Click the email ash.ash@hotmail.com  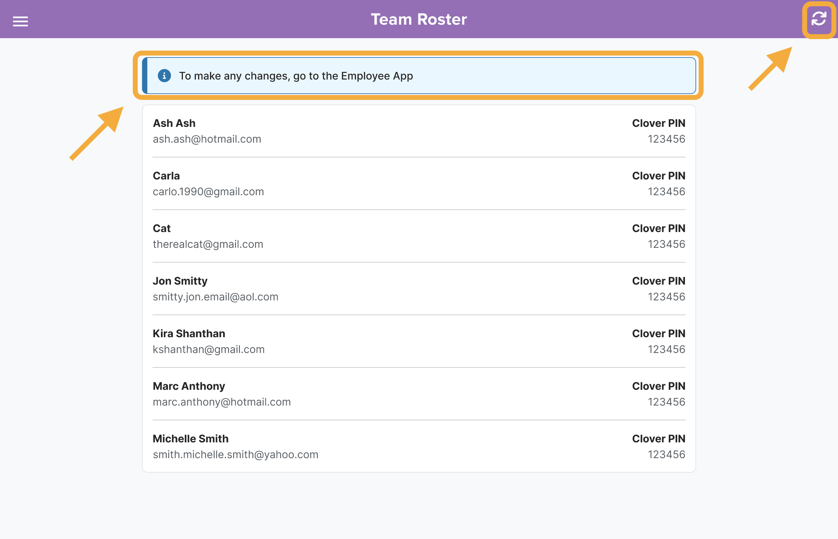point(207,139)
